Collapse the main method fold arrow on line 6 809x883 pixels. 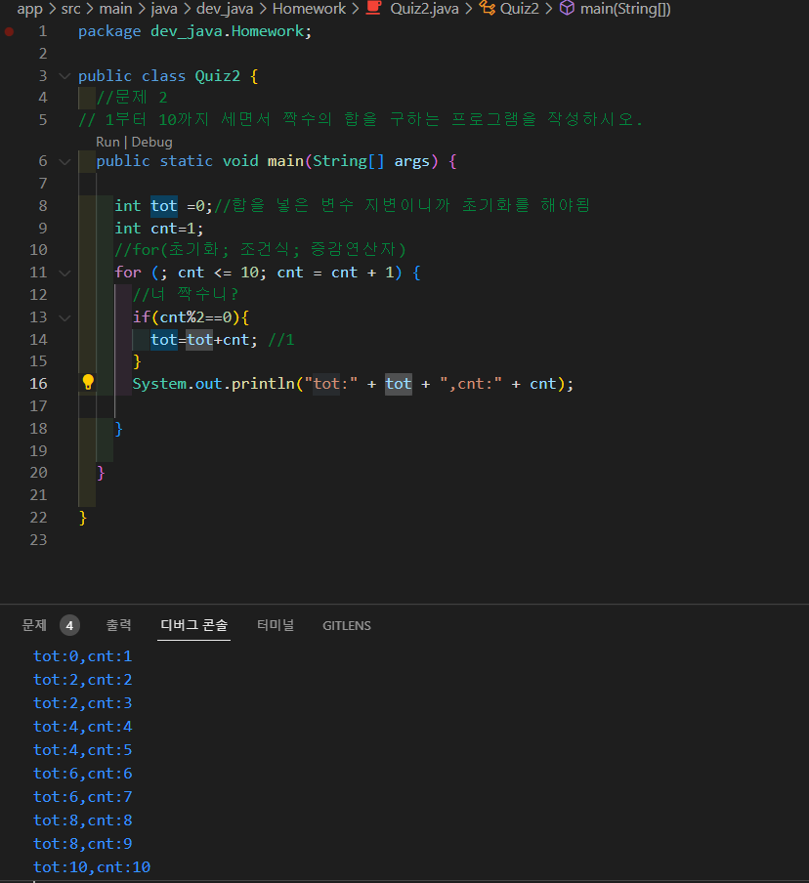pyautogui.click(x=64, y=161)
